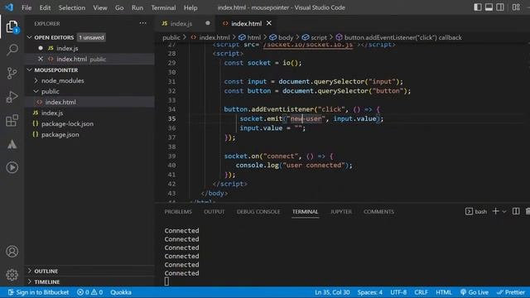Select the Terminal panel tab
Screen dimensions: 530x298
(x=305, y=212)
